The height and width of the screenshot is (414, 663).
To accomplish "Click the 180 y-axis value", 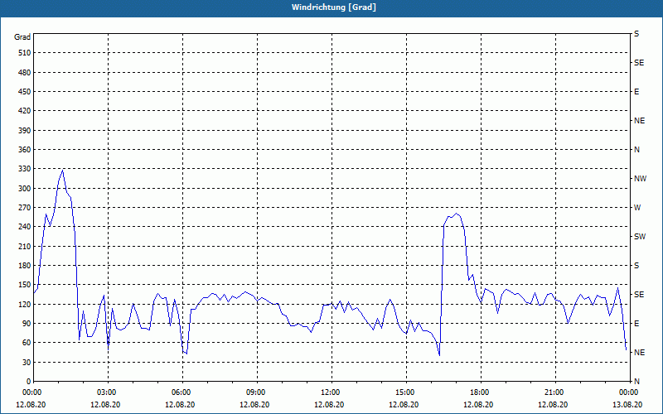I will click(25, 266).
